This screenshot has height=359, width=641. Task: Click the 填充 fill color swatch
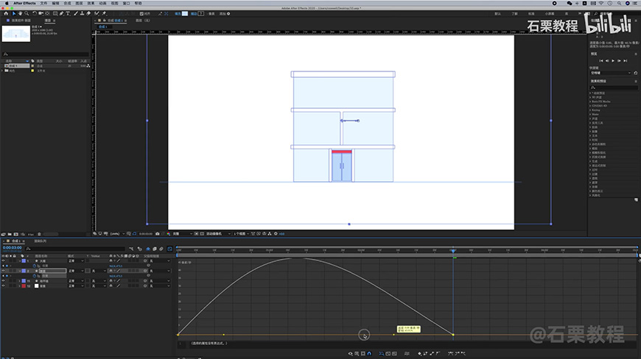[x=185, y=13]
